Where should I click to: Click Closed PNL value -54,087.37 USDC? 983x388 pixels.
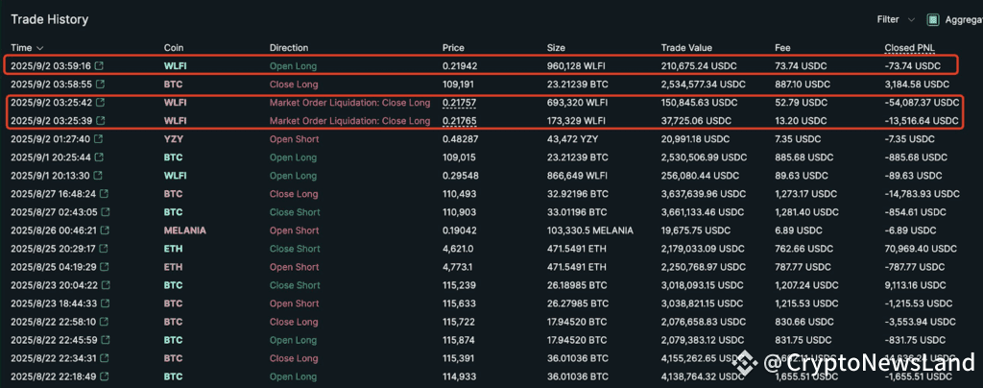pos(922,102)
